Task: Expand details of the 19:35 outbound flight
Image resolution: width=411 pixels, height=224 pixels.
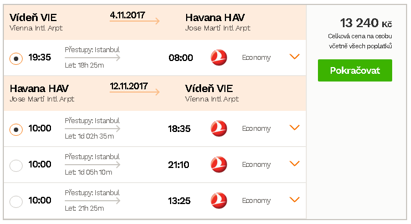Action: (295, 57)
